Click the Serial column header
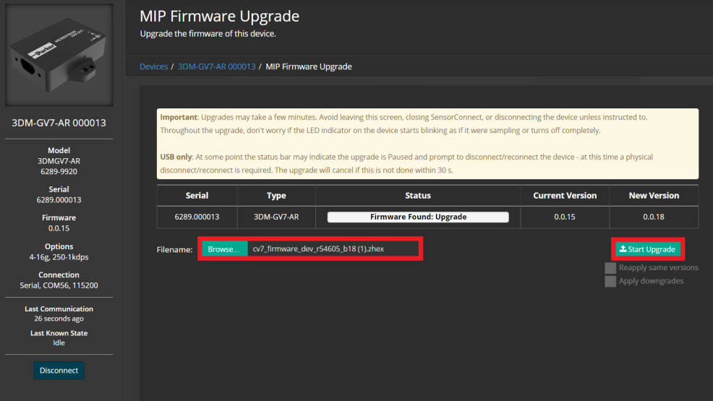Viewport: 713px width, 401px height. tap(197, 195)
